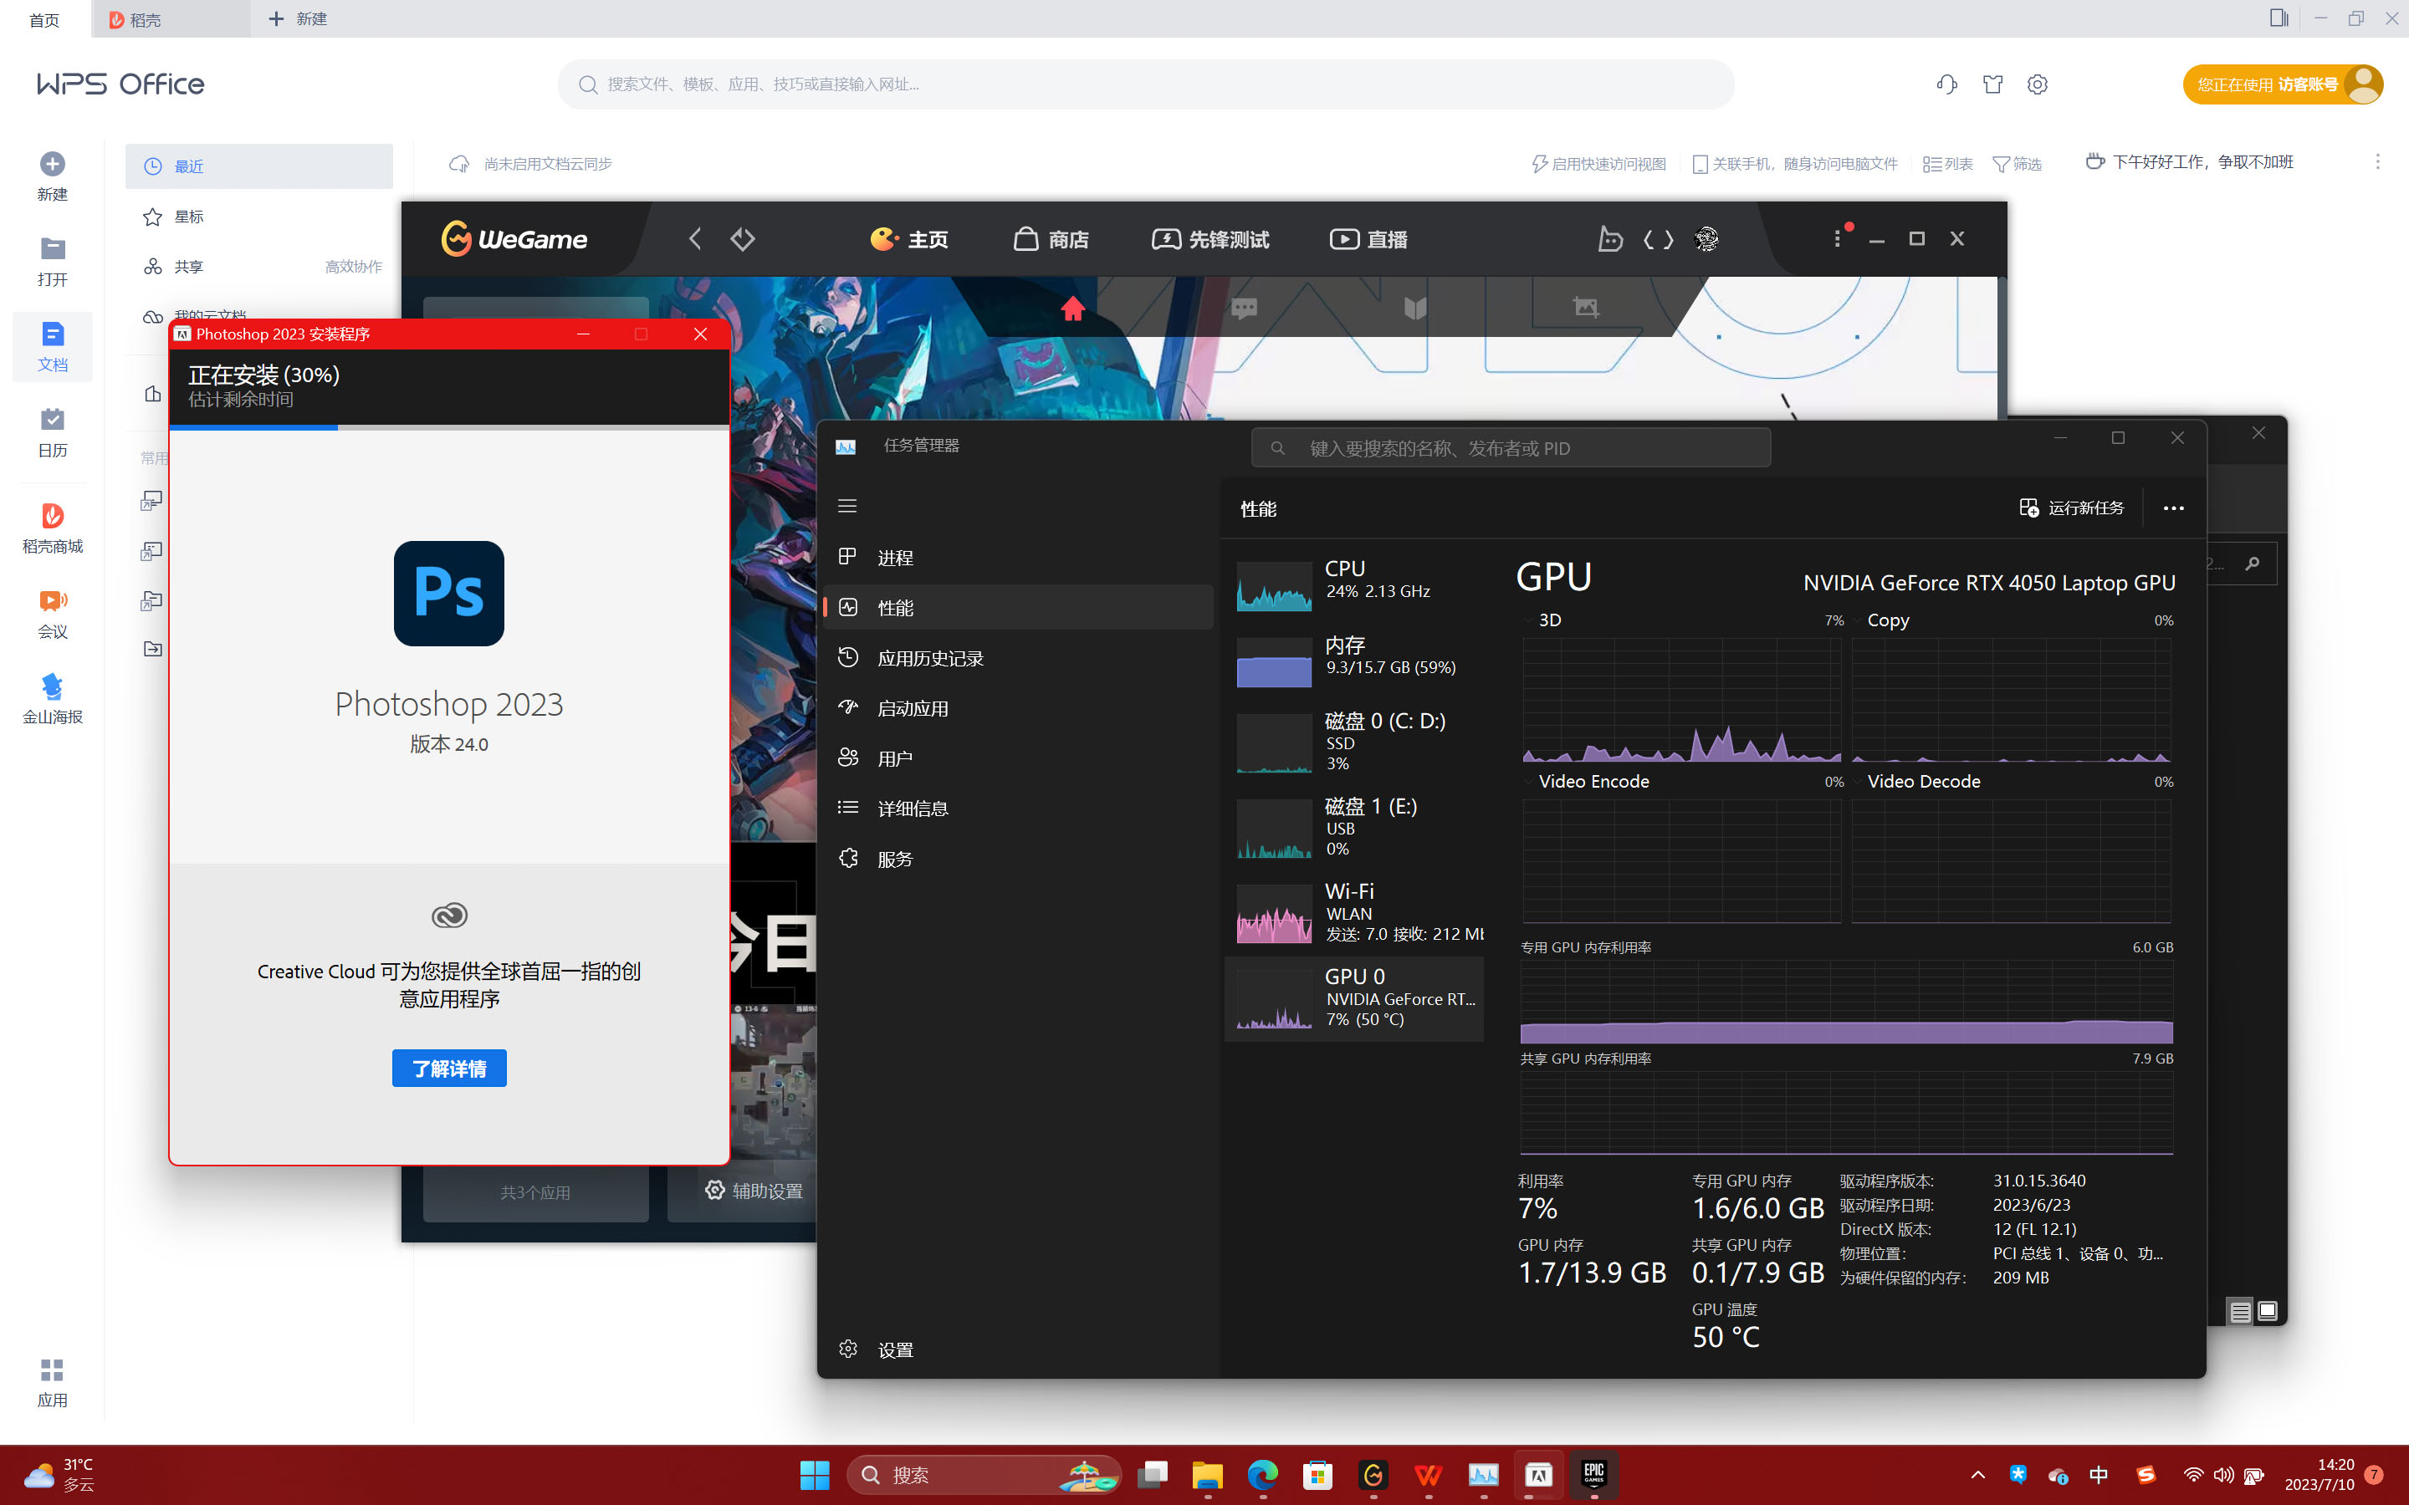Open the WeGame chat bubble icon
The height and width of the screenshot is (1505, 2409).
[1245, 309]
